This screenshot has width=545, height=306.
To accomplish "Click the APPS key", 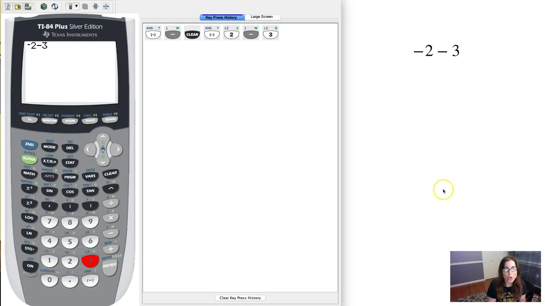I will coord(49,176).
